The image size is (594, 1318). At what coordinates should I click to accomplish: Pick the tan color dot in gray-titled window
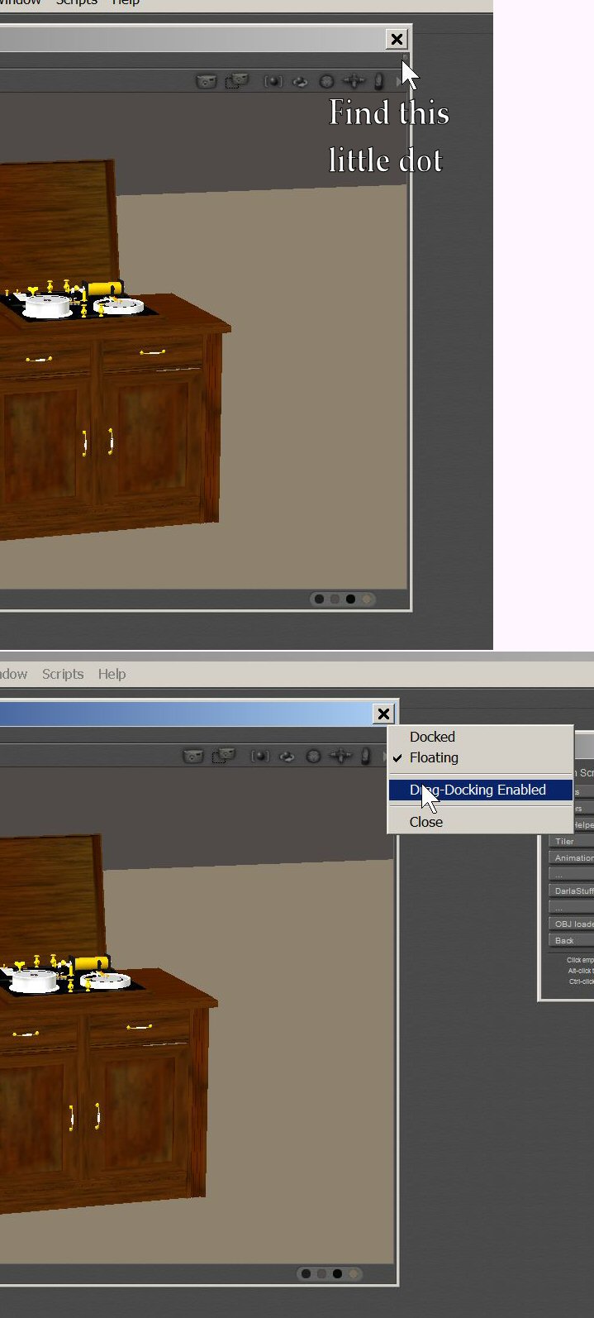coord(367,599)
